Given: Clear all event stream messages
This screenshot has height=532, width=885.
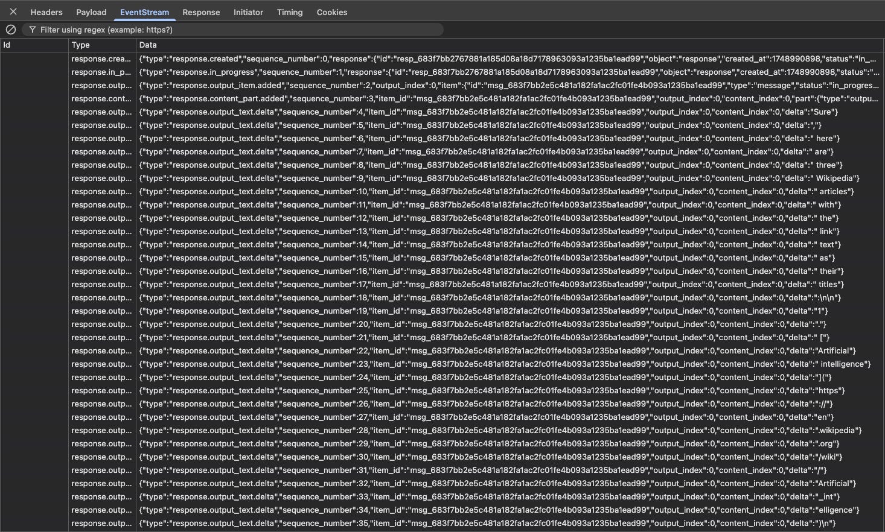Looking at the screenshot, I should click(x=11, y=30).
